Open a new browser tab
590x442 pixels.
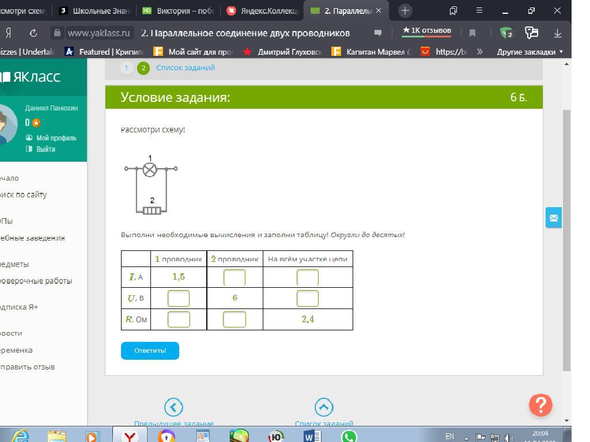tap(405, 10)
